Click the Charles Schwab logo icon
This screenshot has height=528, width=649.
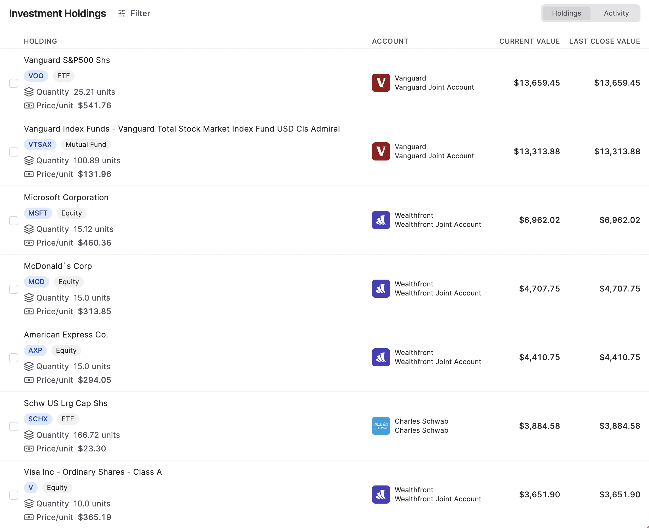click(x=381, y=426)
